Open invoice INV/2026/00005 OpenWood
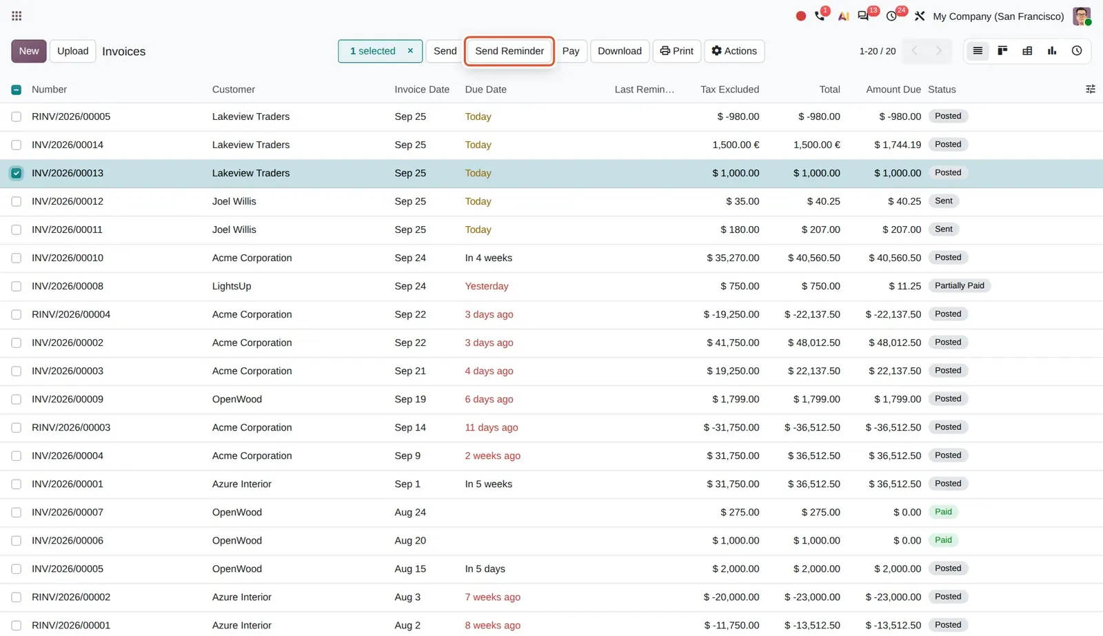Viewport: 1103px width, 636px height. (68, 568)
